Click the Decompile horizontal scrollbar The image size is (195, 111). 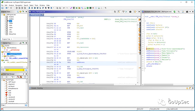(168, 85)
